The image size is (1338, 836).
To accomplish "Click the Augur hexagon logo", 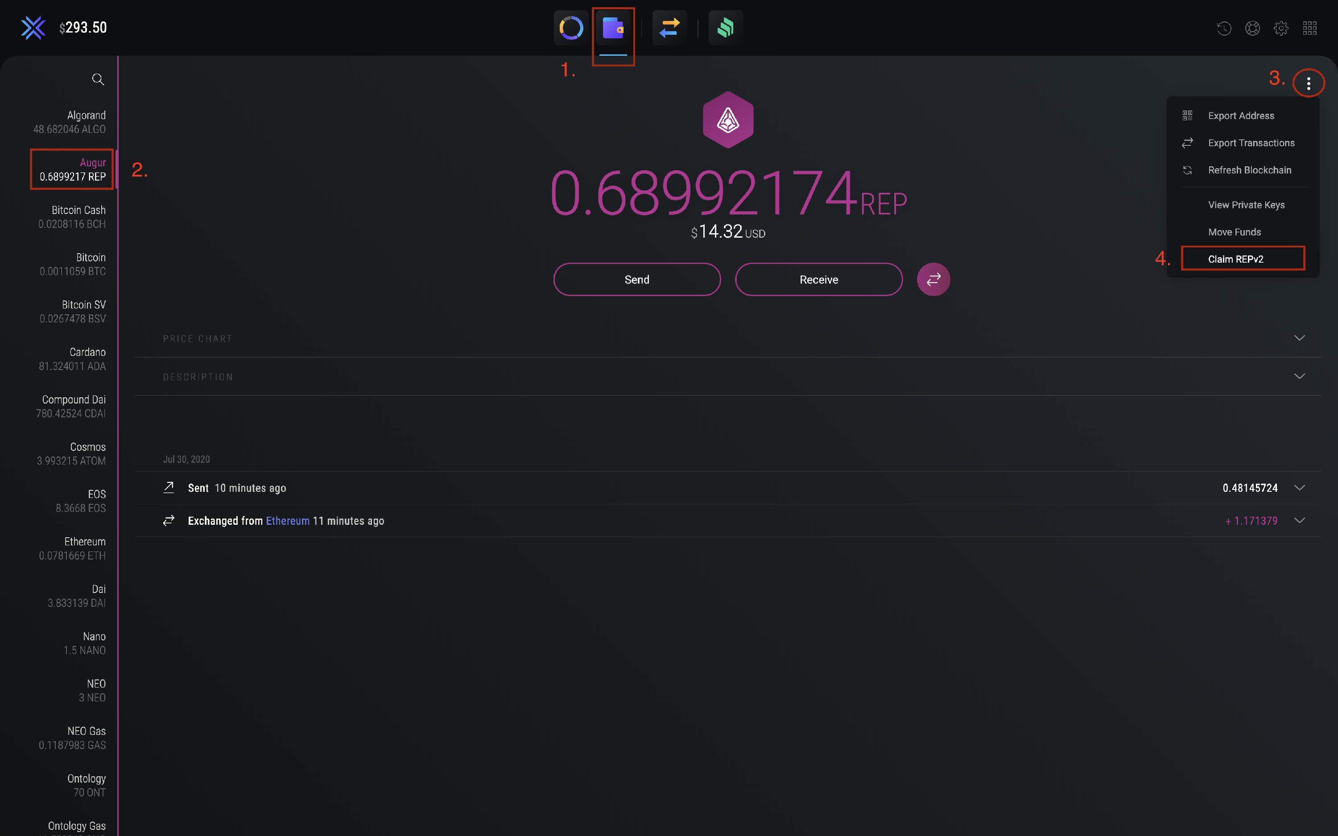I will [727, 120].
